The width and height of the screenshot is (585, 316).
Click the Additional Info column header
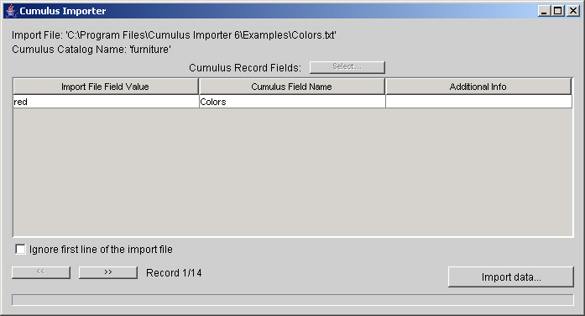pos(478,87)
